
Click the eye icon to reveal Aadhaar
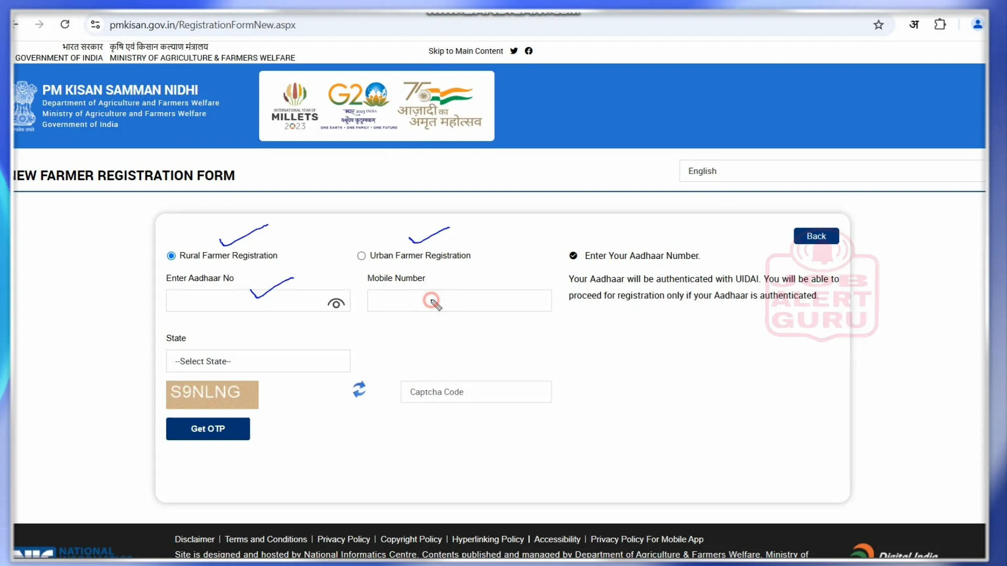[336, 302]
